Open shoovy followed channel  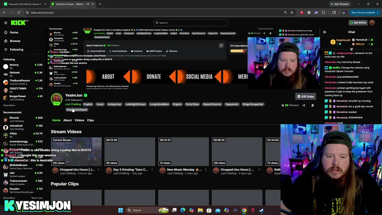coord(23,66)
